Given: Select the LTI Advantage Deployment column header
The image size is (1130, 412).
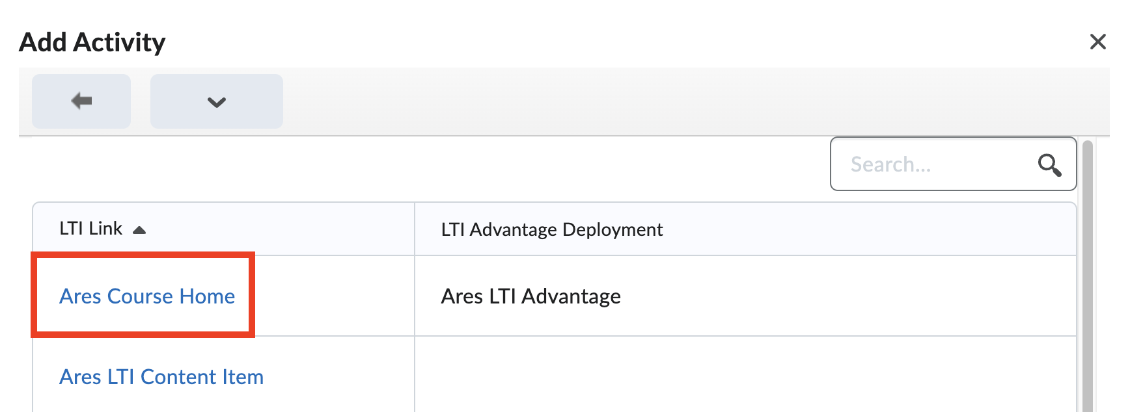Looking at the screenshot, I should 552,229.
